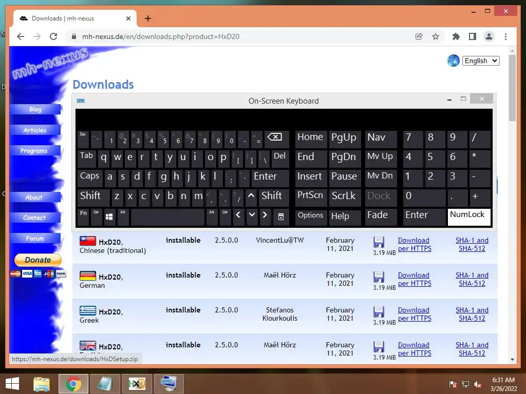Click the Windows logo key on On-Screen Keyboard
526x394 pixels.
tap(109, 217)
